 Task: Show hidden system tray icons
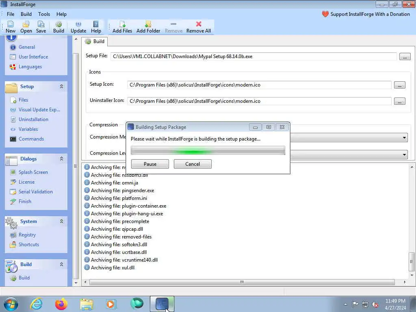345,304
